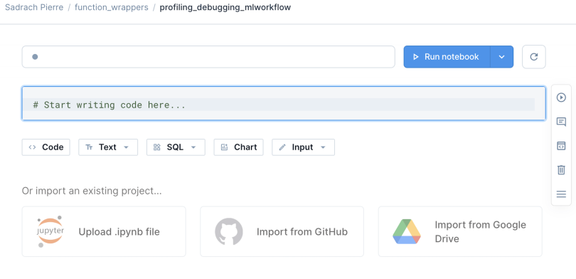Click the run cell play icon in the side toolbar
The image size is (576, 279).
(x=561, y=98)
